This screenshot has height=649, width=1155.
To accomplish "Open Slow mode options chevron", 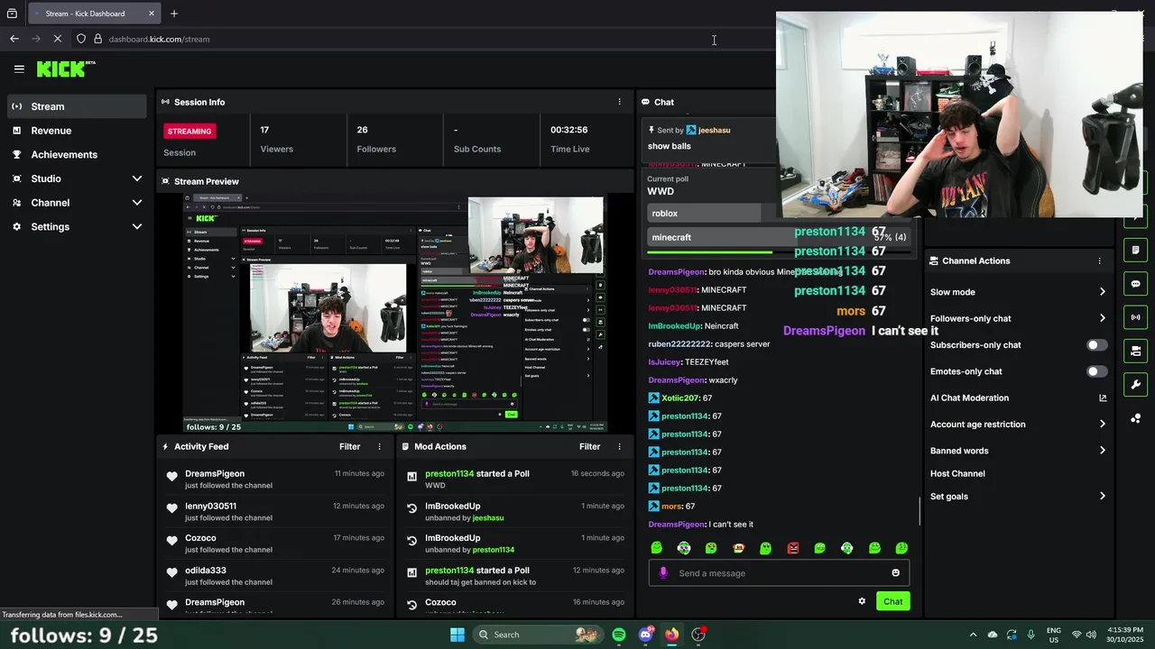I will 1102,292.
